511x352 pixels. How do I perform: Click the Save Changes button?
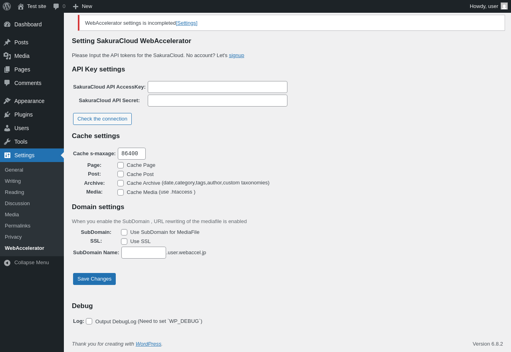(94, 279)
